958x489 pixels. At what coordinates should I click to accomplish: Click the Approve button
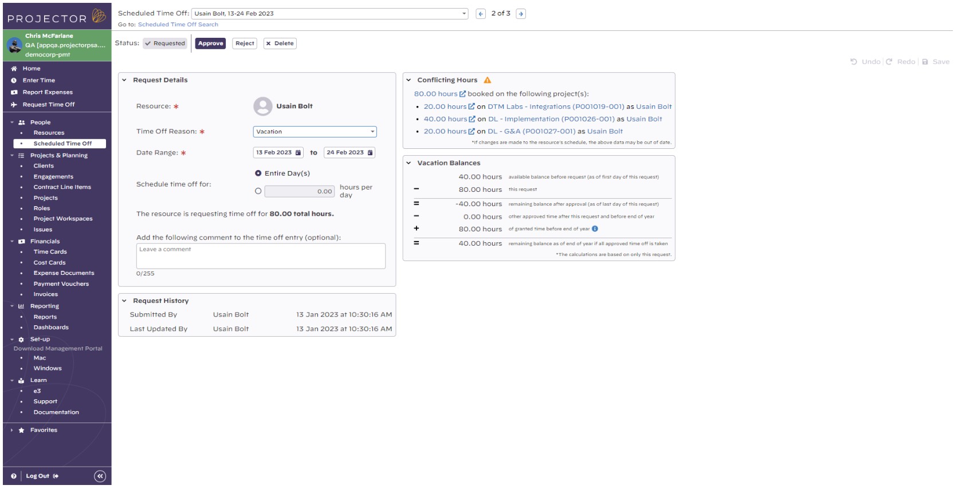pyautogui.click(x=211, y=44)
